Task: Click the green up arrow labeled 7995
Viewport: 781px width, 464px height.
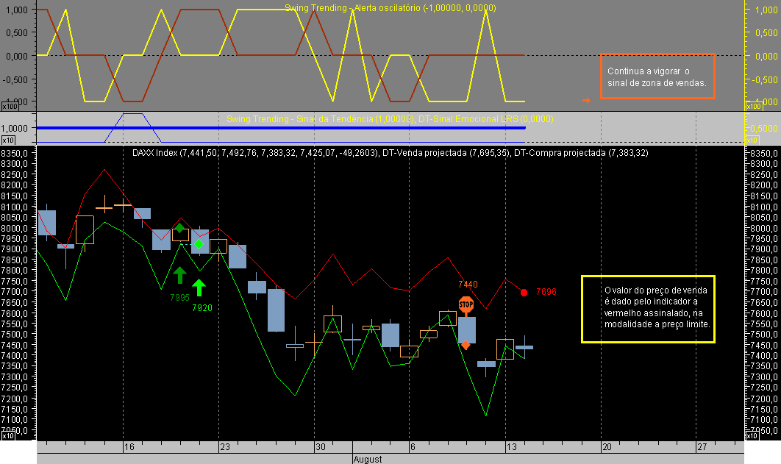Action: (179, 275)
